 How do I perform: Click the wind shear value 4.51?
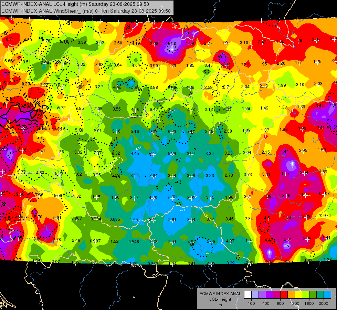click(x=268, y=218)
